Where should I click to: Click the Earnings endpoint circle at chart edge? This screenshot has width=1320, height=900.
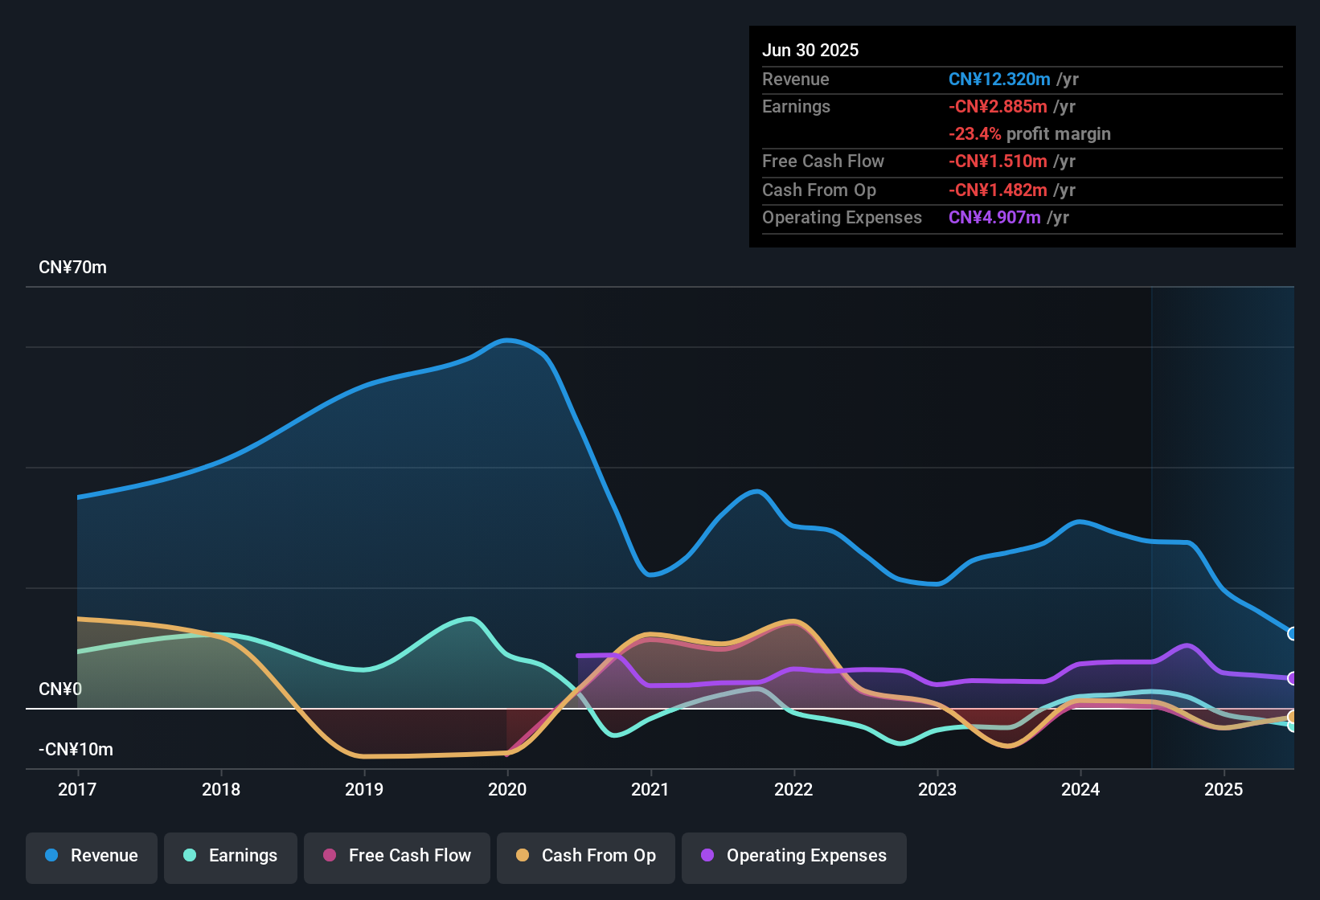click(1292, 726)
